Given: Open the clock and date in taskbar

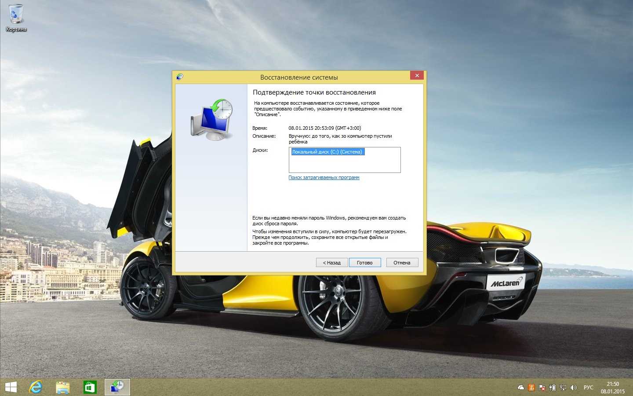Looking at the screenshot, I should point(612,388).
